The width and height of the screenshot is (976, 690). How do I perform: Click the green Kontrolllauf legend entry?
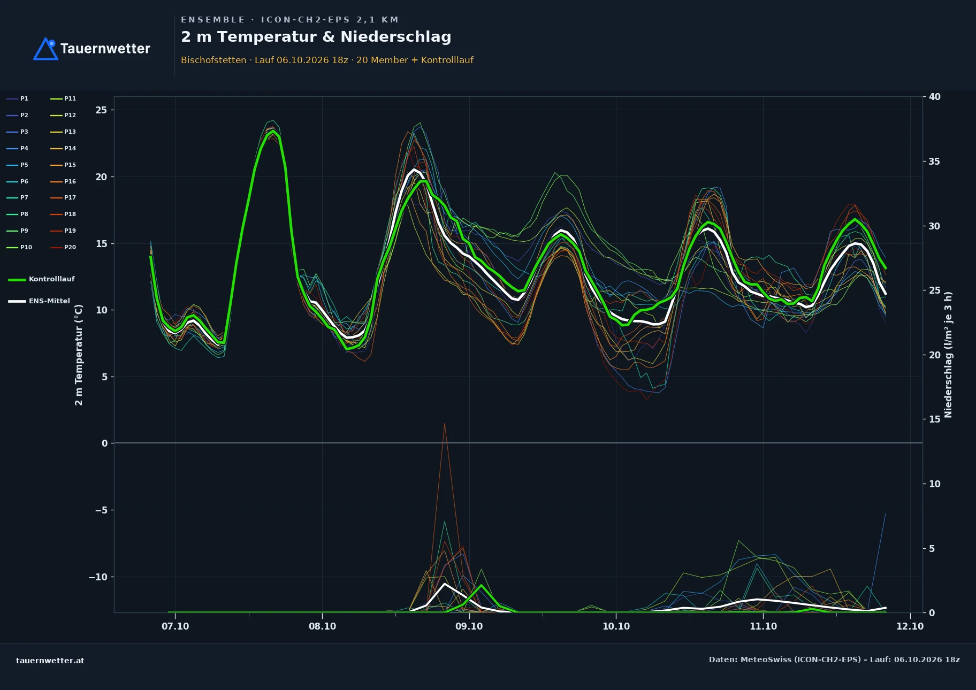click(41, 279)
